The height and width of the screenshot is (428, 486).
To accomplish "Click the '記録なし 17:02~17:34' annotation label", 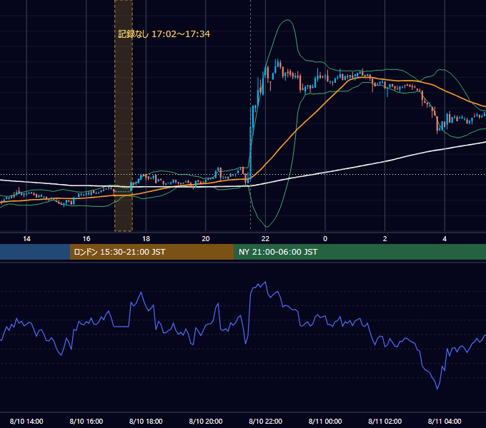I will (164, 34).
